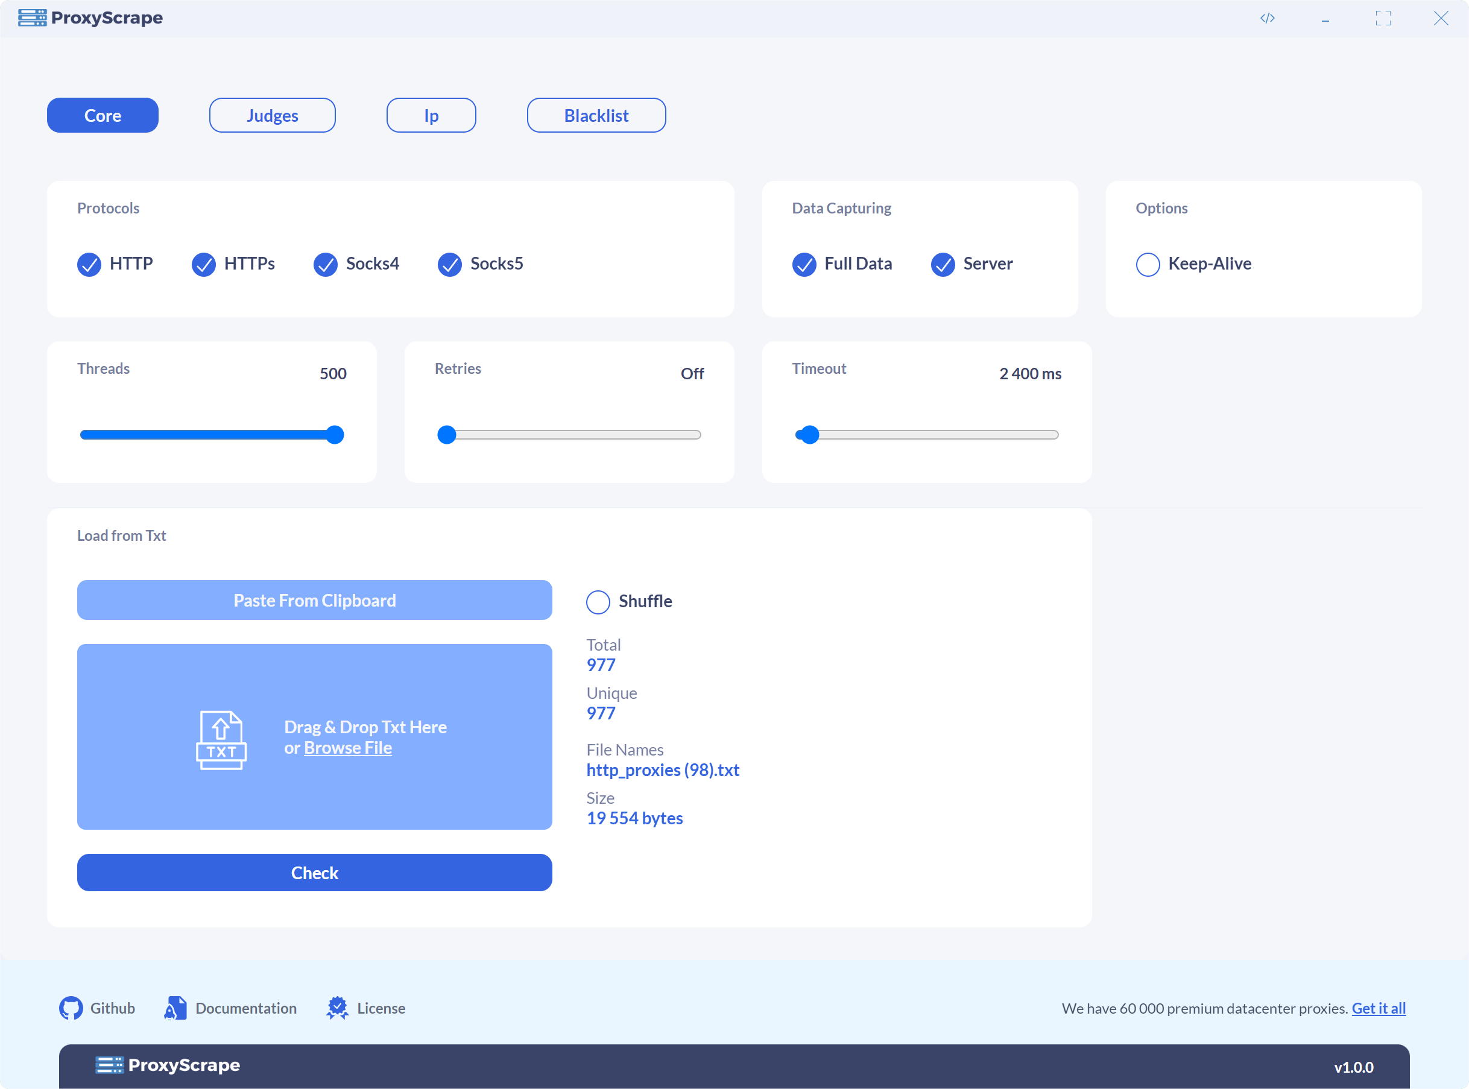Turn on the Shuffle option
Viewport: 1469px width, 1089px height.
point(598,602)
